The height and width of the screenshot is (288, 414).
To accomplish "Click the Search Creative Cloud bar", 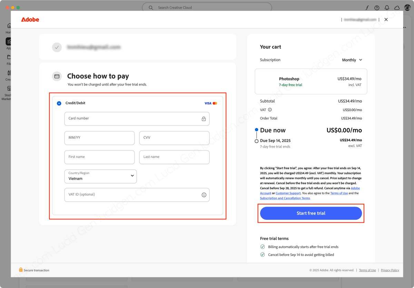I will [207, 8].
